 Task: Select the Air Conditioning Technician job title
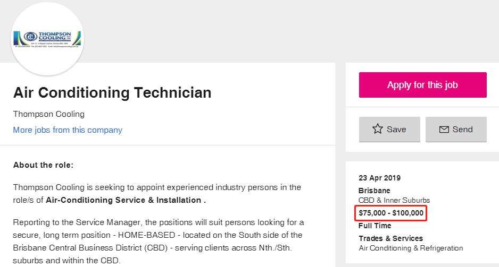point(112,93)
